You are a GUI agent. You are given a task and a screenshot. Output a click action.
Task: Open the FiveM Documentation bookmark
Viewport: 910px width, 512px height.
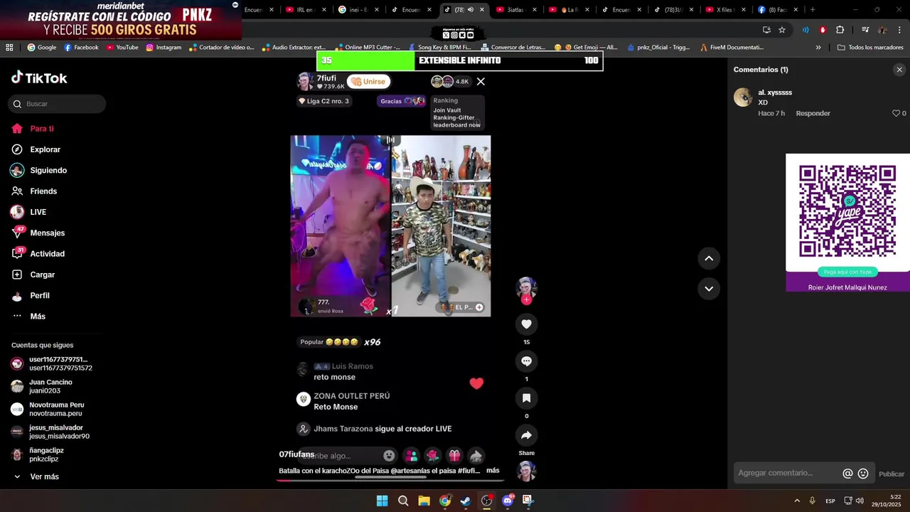[x=732, y=48]
